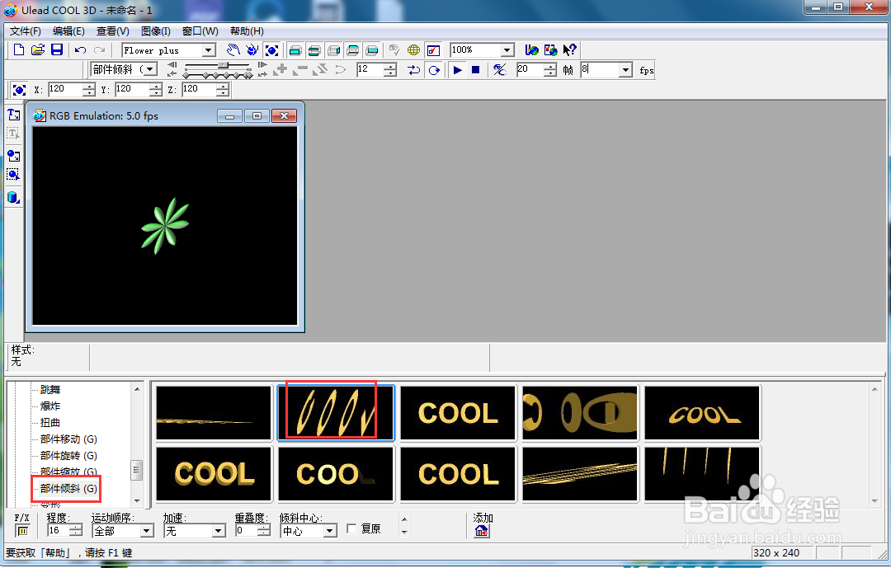Click the Insert text object tool
891x568 pixels.
[x=13, y=115]
